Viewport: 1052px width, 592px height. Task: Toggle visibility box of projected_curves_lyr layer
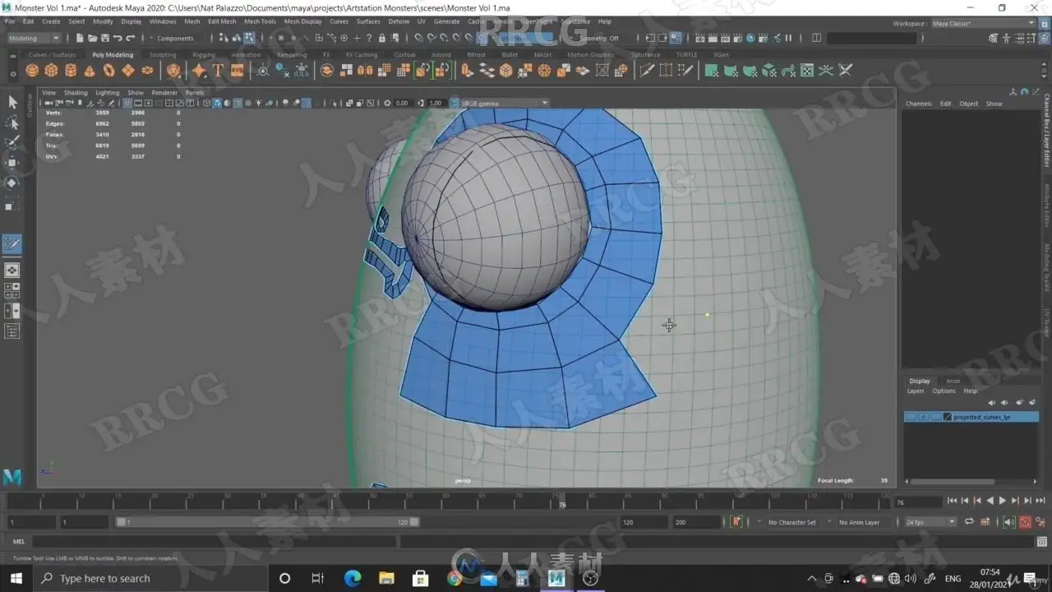(x=911, y=418)
